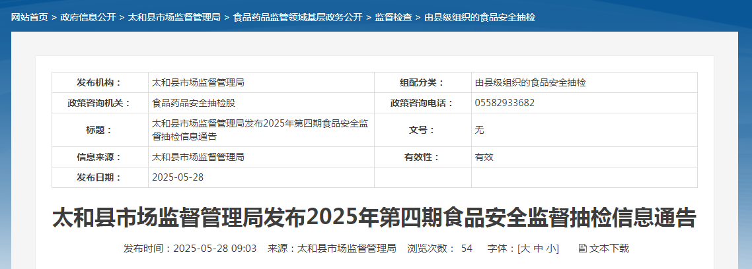Click the 有效性 value 有效
The width and height of the screenshot is (752, 269).
tap(484, 157)
